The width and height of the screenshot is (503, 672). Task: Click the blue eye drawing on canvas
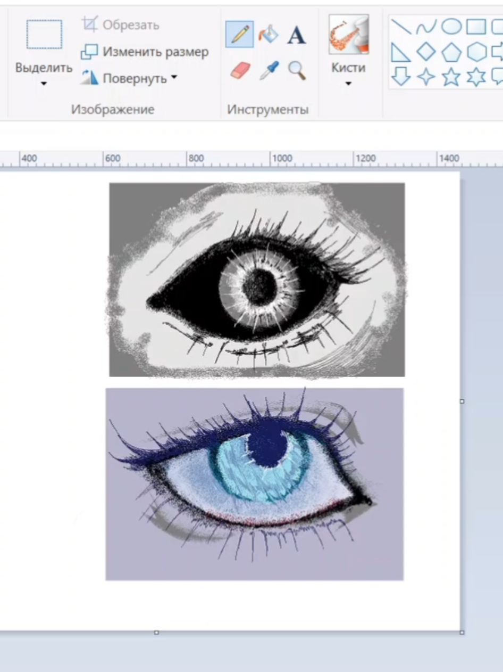coord(254,483)
